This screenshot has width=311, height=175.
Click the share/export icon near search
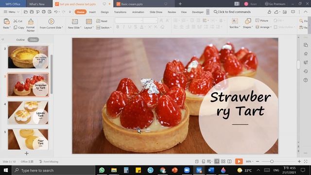click(276, 12)
